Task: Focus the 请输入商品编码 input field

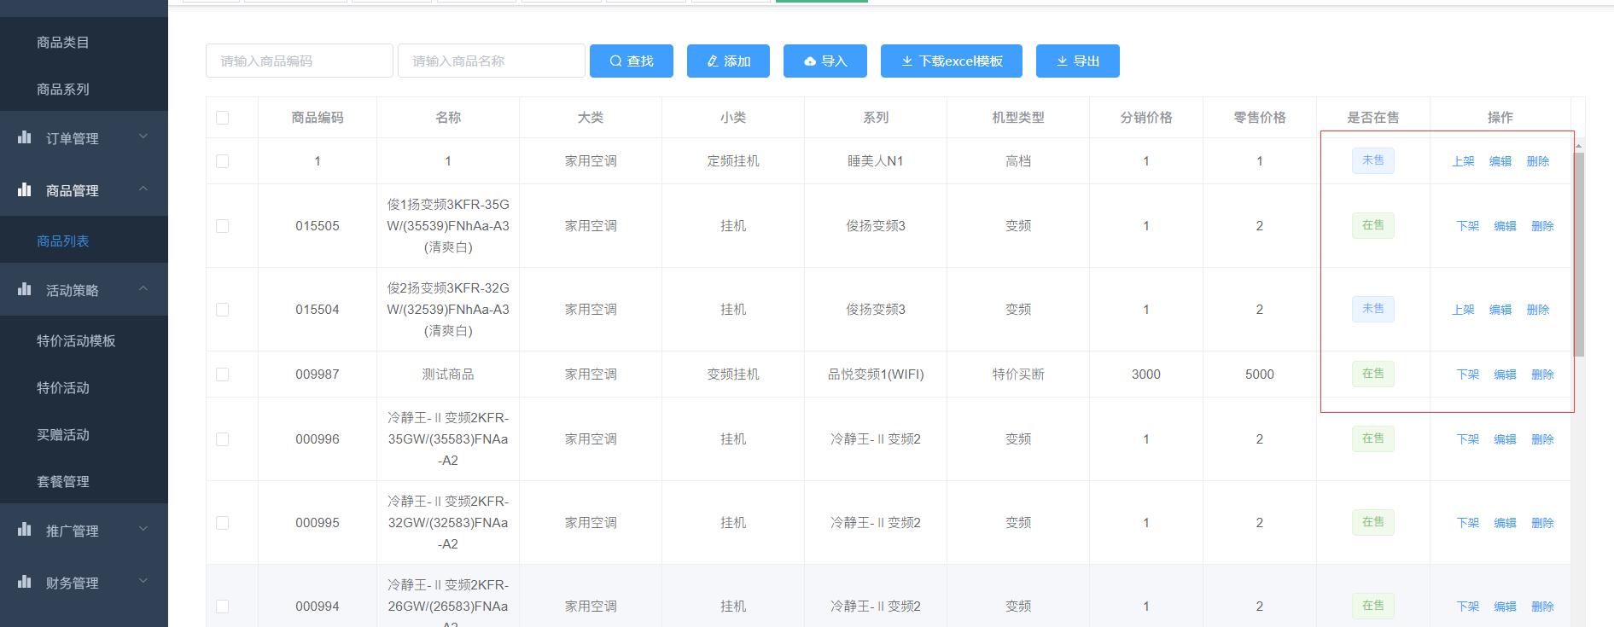Action: point(300,61)
